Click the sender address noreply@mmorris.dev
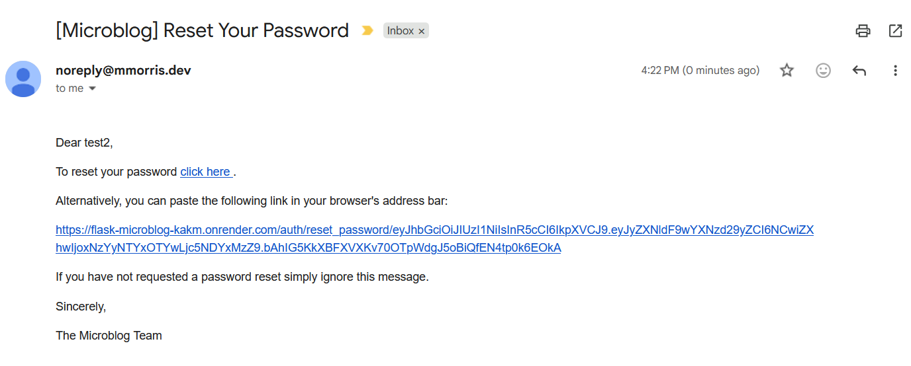 click(x=123, y=70)
